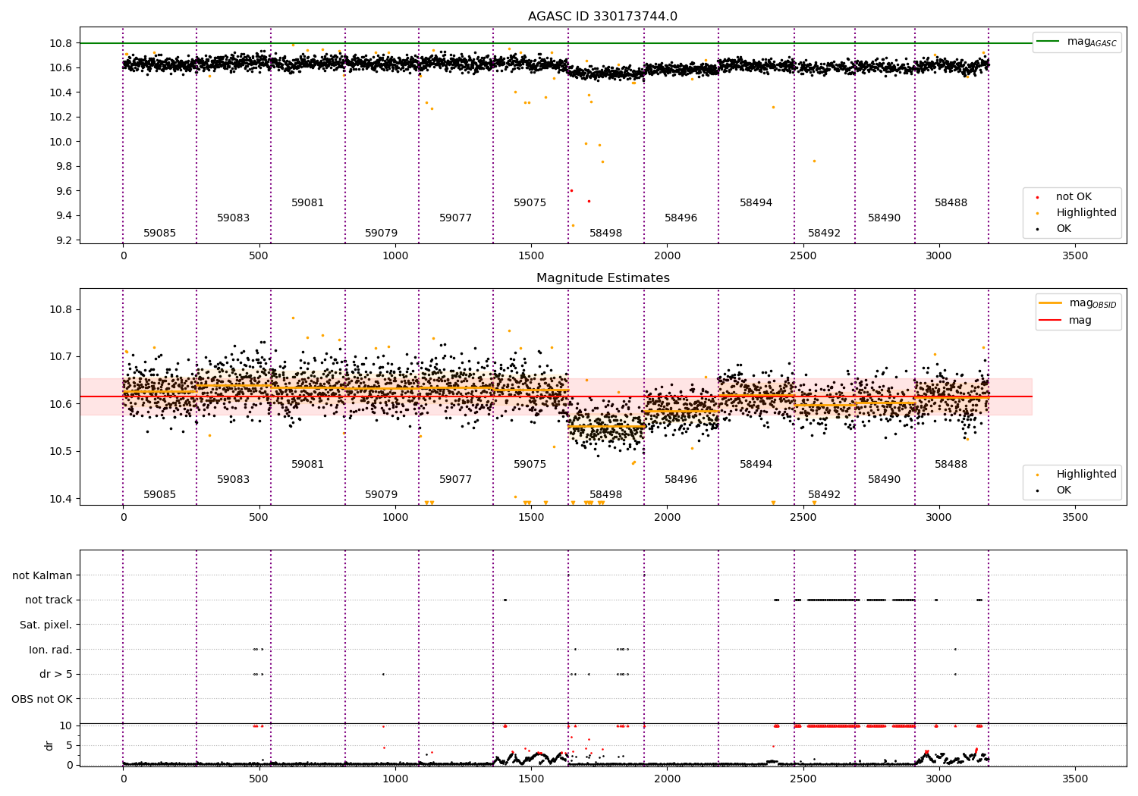This screenshot has height=796, width=1138.
Task: Select obsid label 58498 in AGASC plot
Action: click(605, 233)
